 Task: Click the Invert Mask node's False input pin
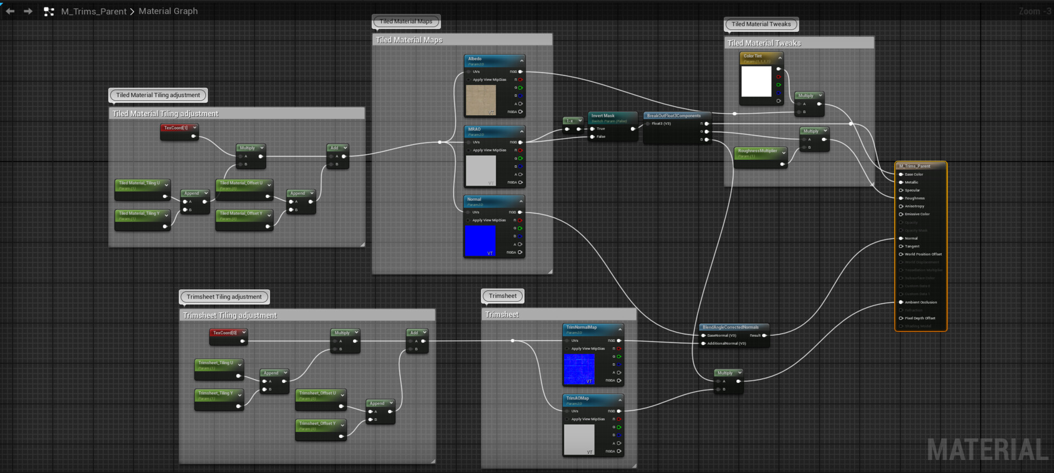pos(592,137)
